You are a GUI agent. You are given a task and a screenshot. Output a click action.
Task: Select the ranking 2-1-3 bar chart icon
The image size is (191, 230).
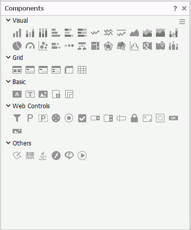(x=173, y=46)
